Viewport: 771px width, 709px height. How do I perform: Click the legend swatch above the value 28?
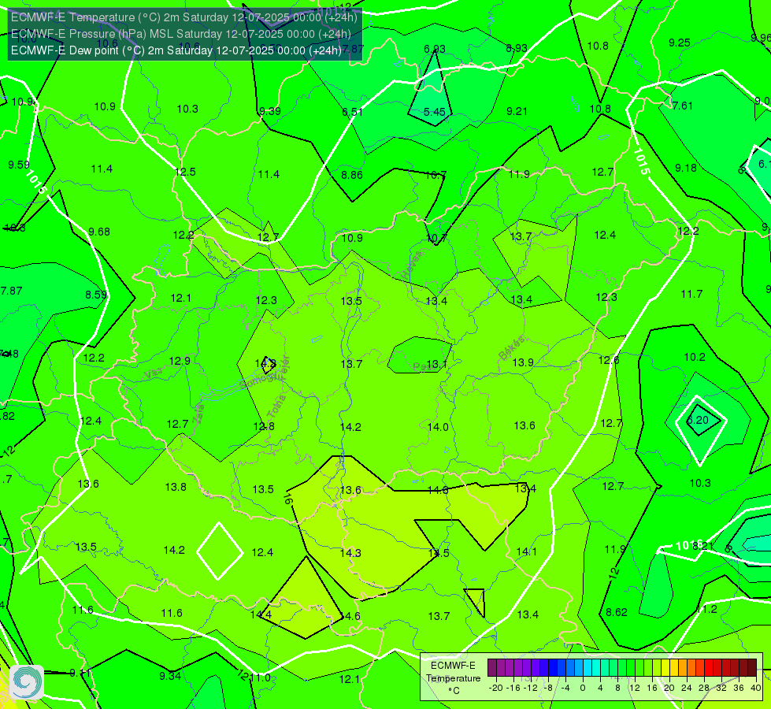point(699,668)
